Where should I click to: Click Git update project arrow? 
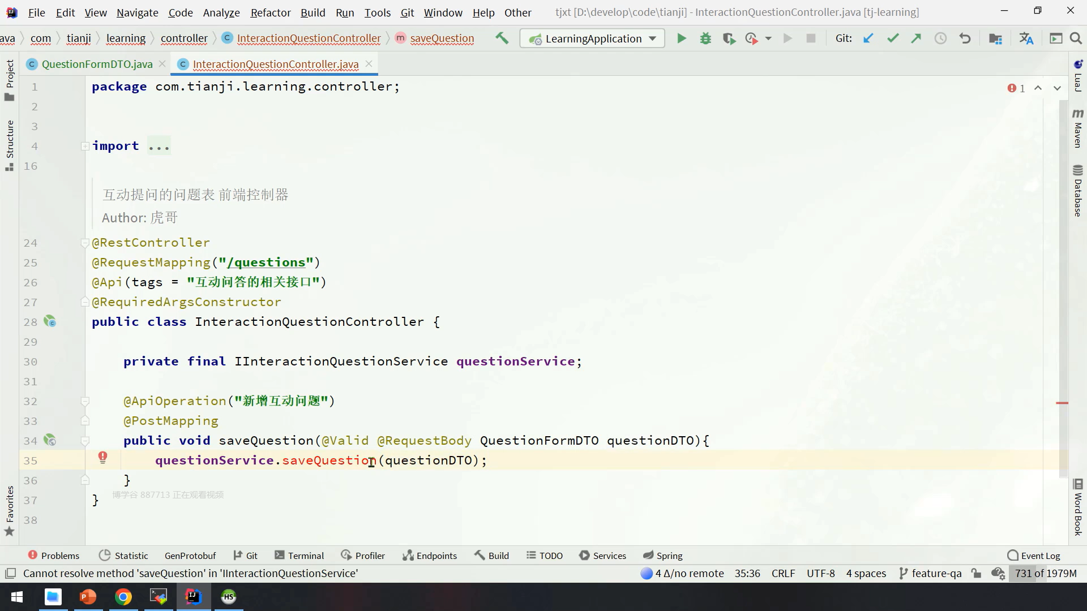868,38
